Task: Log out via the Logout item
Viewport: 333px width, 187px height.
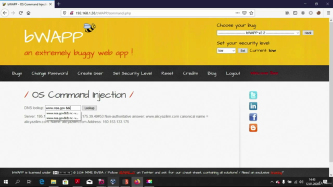Action: click(233, 73)
